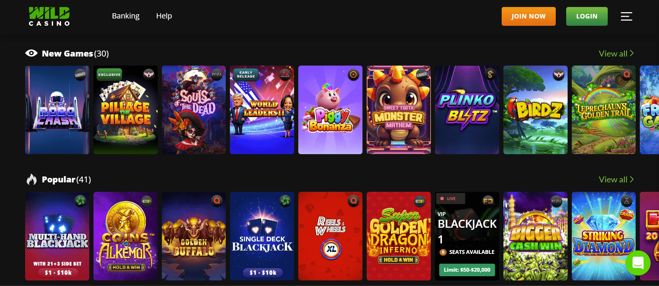This screenshot has height=286, width=659.
Task: Open VIP Blackjack 1 live table
Action: click(x=467, y=236)
